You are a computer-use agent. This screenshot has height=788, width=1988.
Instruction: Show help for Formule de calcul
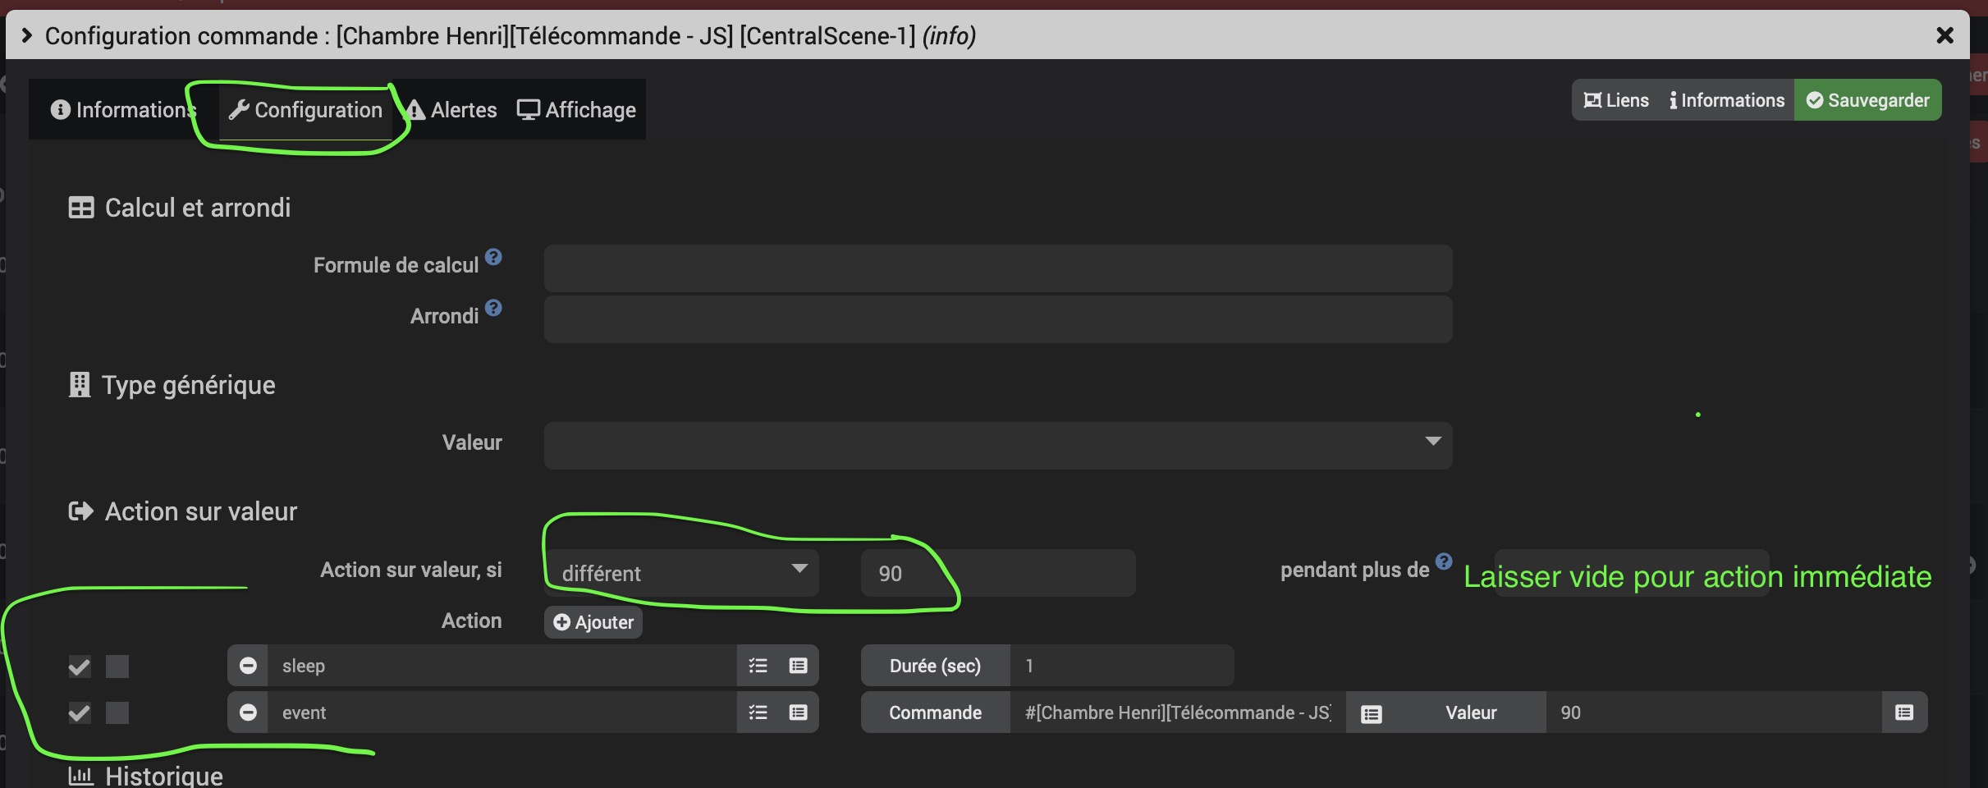[493, 257]
